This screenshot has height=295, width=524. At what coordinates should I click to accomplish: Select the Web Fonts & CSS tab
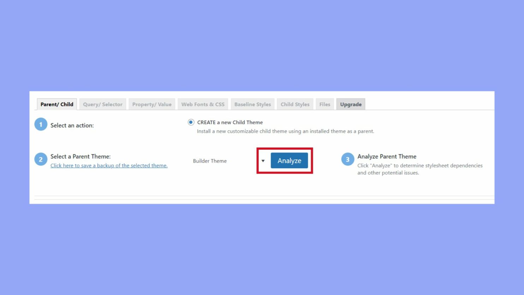pos(203,104)
